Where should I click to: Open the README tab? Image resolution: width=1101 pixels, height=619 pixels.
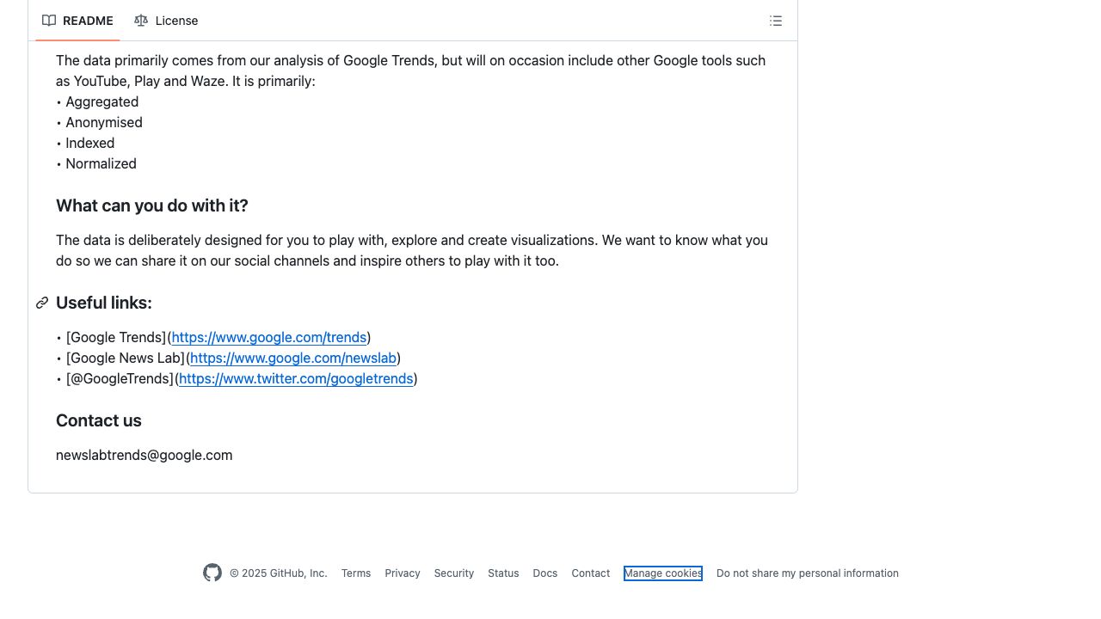pos(77,21)
